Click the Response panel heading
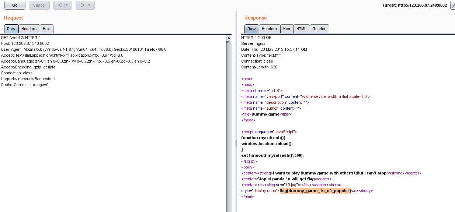 coord(256,18)
